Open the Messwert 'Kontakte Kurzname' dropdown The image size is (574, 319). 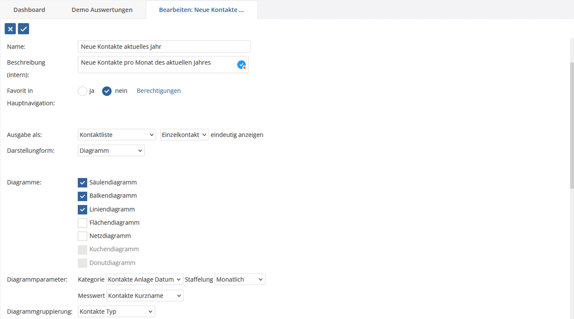click(145, 296)
